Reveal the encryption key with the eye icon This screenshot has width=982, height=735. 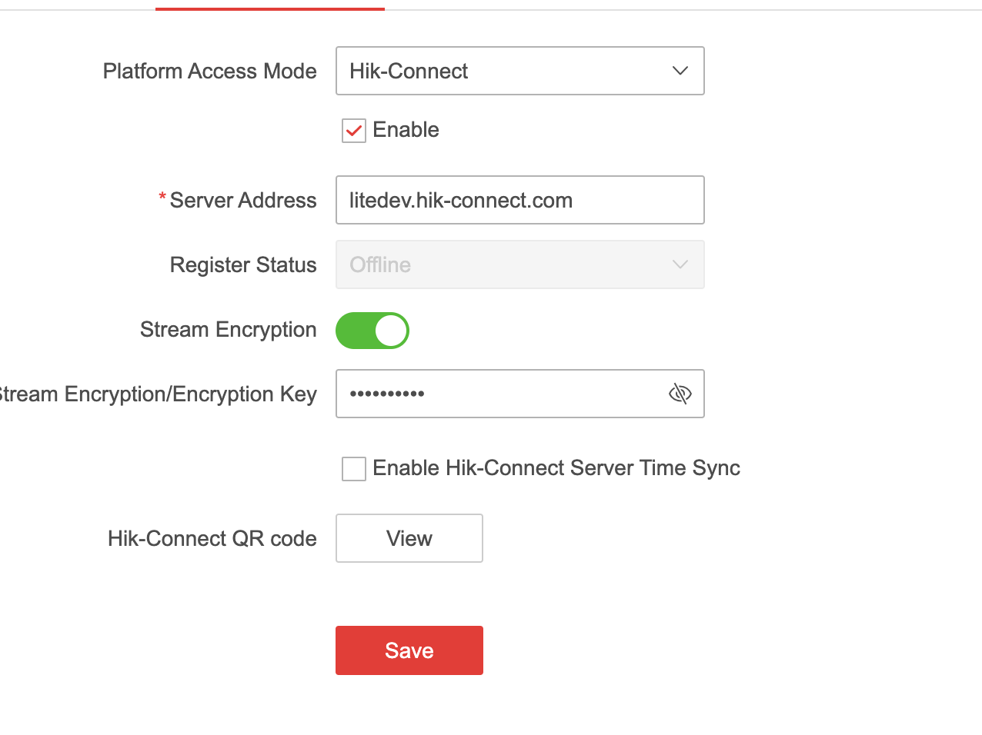tap(680, 394)
